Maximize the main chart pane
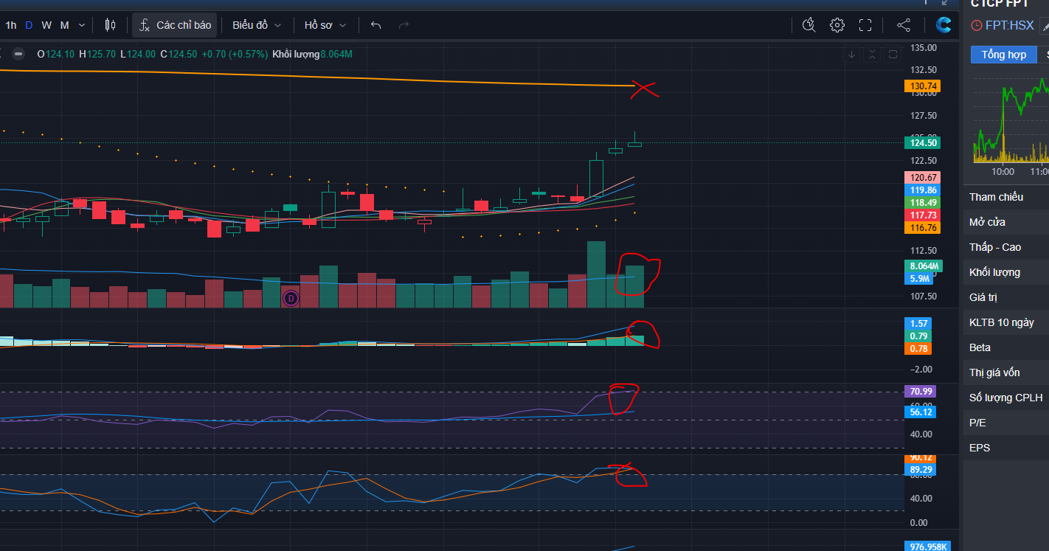Image resolution: width=1049 pixels, height=551 pixels. 893,54
